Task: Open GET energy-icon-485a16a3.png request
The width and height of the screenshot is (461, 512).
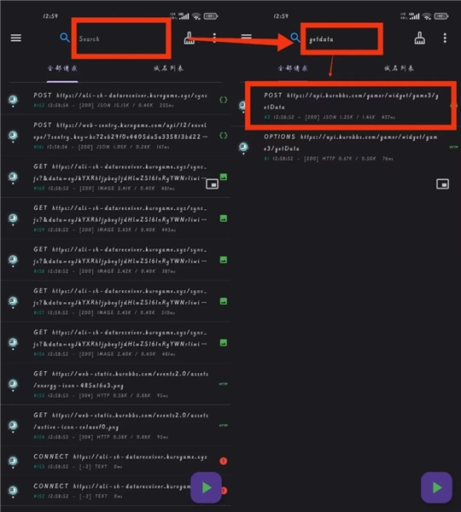Action: (x=115, y=384)
